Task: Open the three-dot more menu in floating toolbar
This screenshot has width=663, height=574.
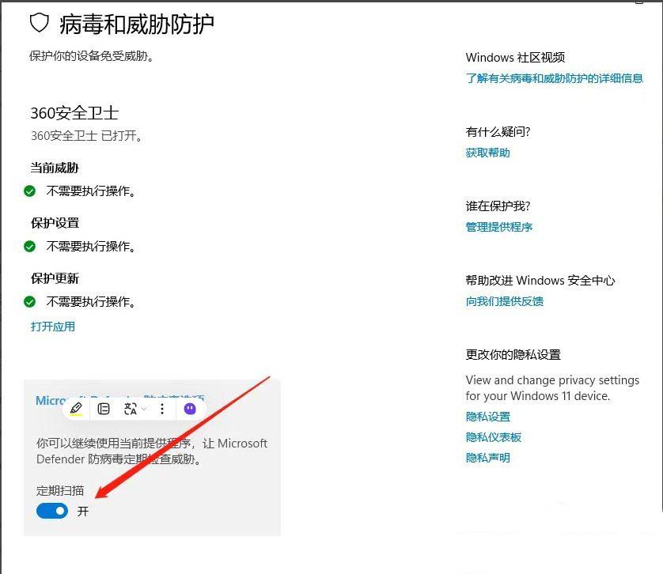Action: pyautogui.click(x=162, y=409)
